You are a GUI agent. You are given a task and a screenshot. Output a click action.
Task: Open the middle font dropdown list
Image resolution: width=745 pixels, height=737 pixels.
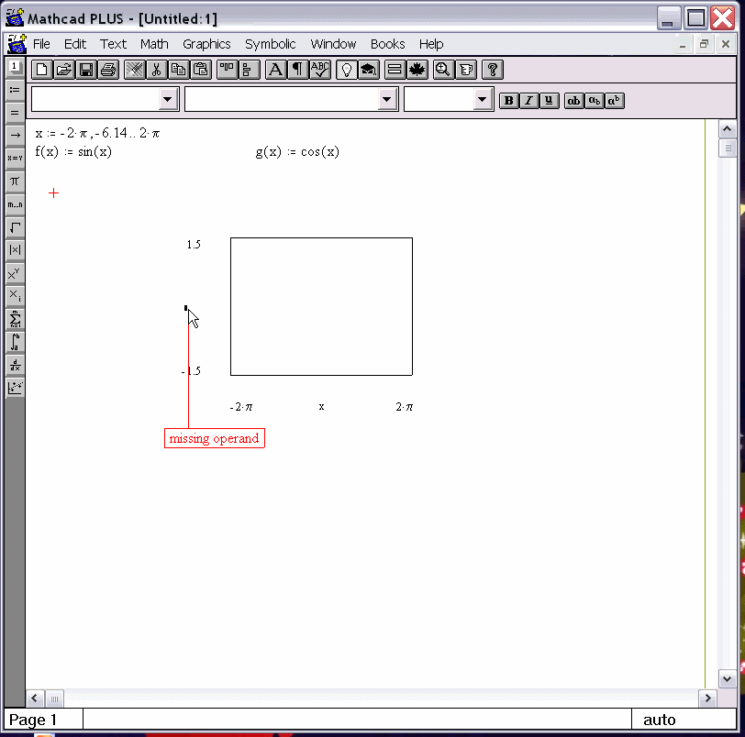point(387,100)
